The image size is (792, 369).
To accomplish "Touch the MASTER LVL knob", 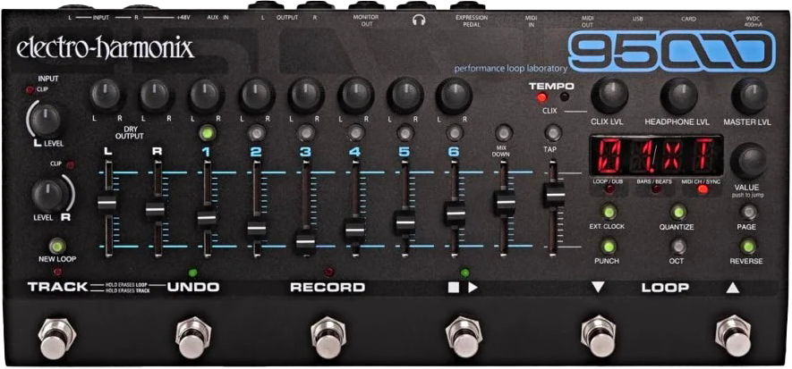I will [750, 96].
